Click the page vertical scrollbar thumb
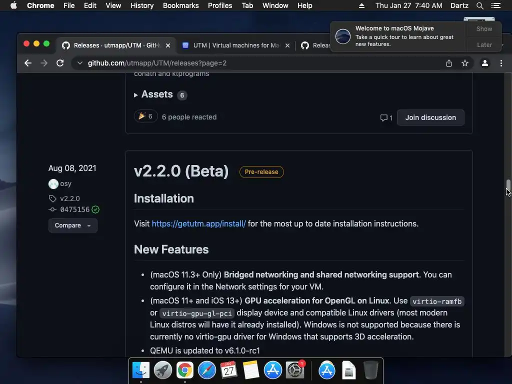The width and height of the screenshot is (512, 384). [x=508, y=184]
